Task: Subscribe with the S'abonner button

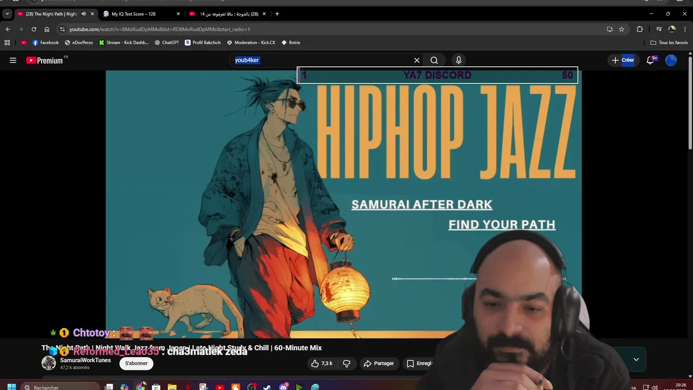Action: pyautogui.click(x=136, y=363)
